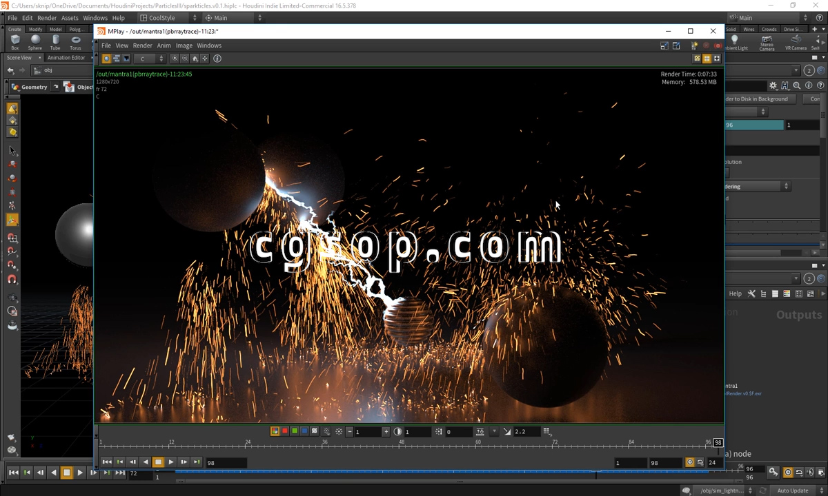Image resolution: width=828 pixels, height=496 pixels.
Task: Click the parameter search magnifier icon
Action: [x=797, y=85]
